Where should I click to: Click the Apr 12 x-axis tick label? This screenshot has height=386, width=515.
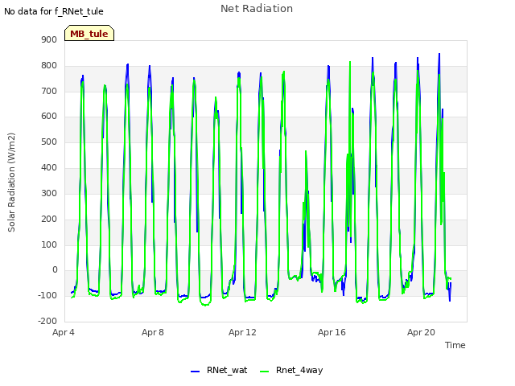(x=242, y=332)
